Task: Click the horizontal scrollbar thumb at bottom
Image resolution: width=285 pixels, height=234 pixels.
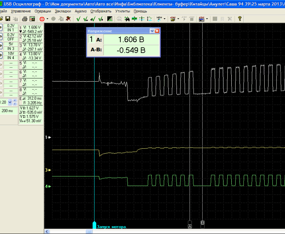Action: coord(89,231)
